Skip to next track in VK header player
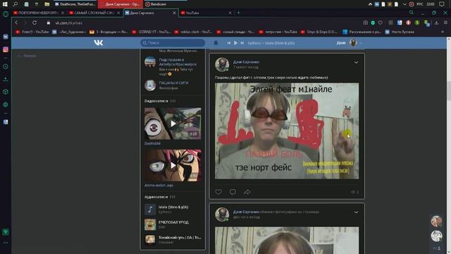Image resolution: width=451 pixels, height=254 pixels. coord(242,43)
